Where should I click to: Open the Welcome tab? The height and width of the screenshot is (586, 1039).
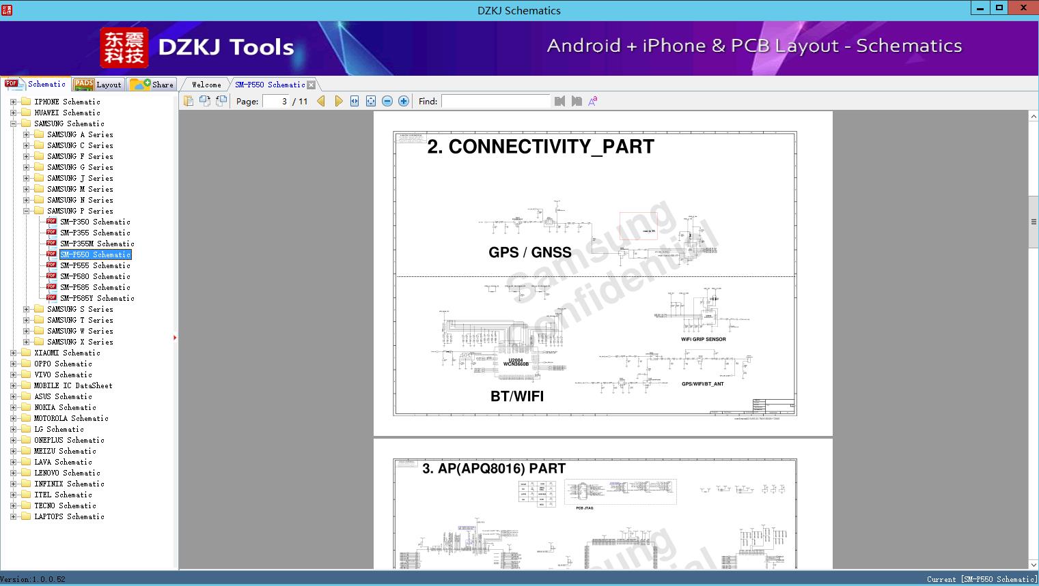[x=206, y=85]
